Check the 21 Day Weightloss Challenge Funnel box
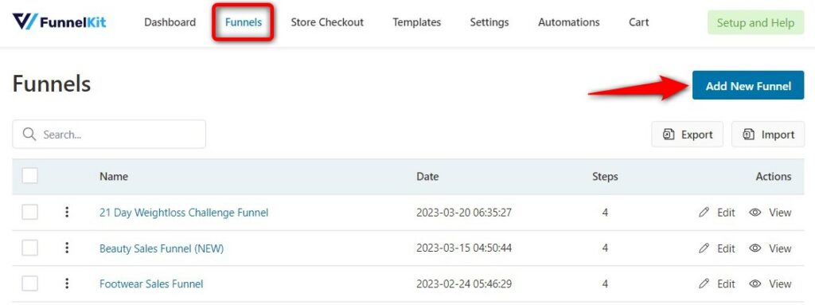The height and width of the screenshot is (305, 815). click(x=30, y=213)
